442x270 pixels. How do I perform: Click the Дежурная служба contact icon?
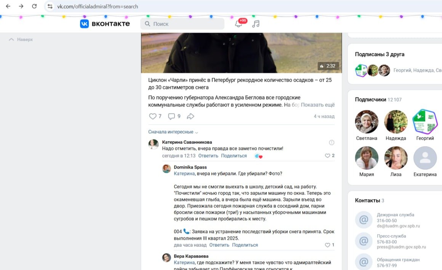[364, 220]
